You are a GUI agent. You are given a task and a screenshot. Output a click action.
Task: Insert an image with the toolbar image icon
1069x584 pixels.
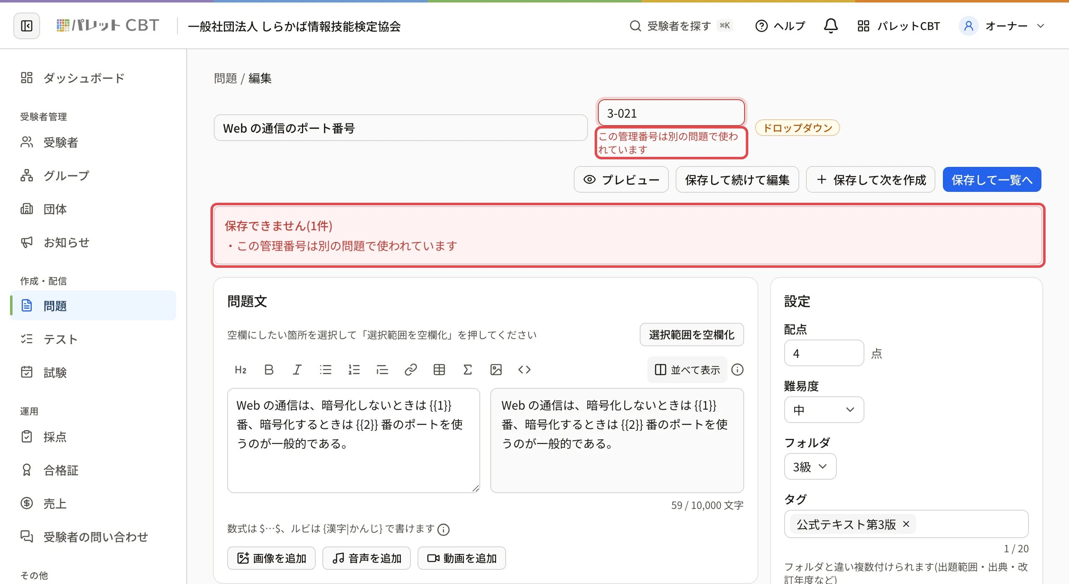496,370
